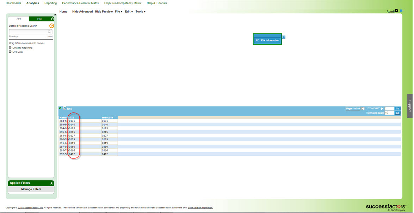The height and width of the screenshot is (213, 414).
Task: Click the Support side tab
Action: tap(410, 106)
